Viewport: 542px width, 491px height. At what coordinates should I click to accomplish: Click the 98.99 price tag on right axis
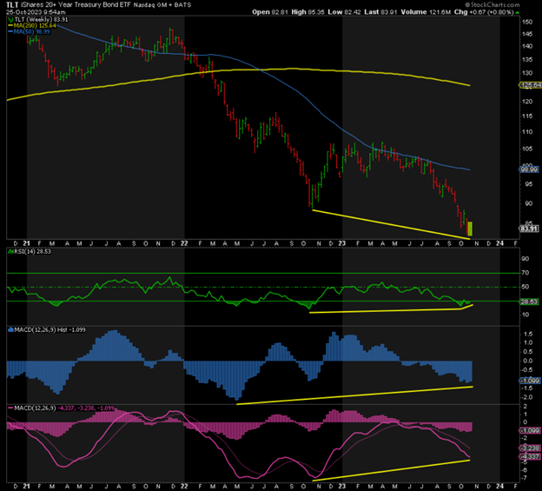coord(529,169)
